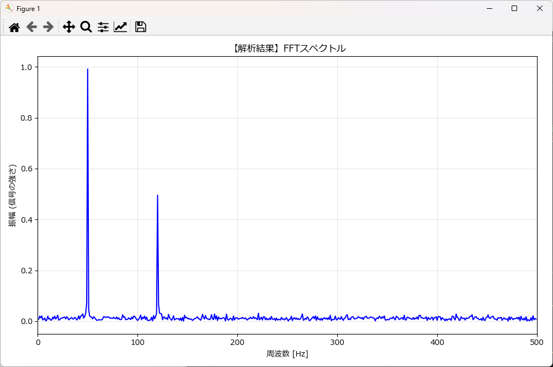Click the top of the 50 Hz peak

pos(88,70)
